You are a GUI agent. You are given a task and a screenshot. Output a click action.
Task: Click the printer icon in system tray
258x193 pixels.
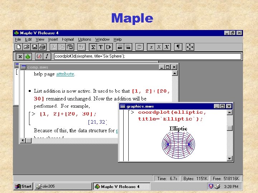click(x=218, y=186)
